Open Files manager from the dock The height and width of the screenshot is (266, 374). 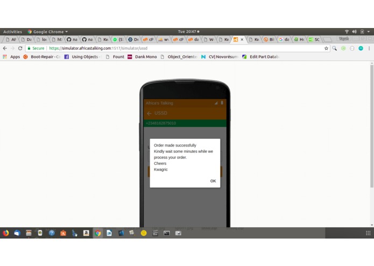[x=29, y=233]
